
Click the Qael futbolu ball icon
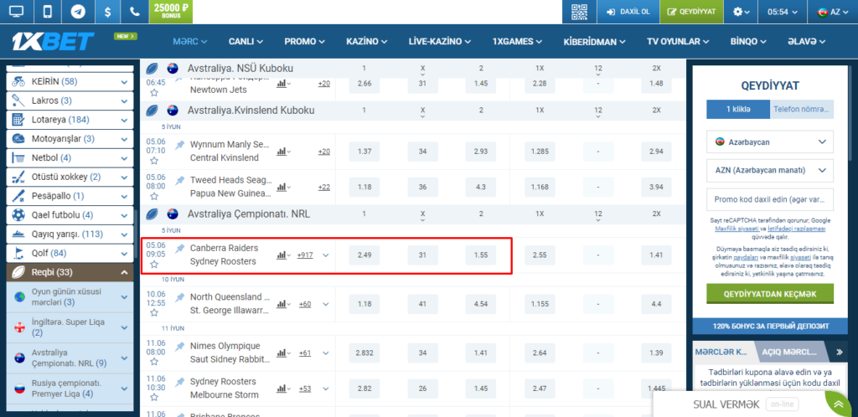click(x=18, y=215)
